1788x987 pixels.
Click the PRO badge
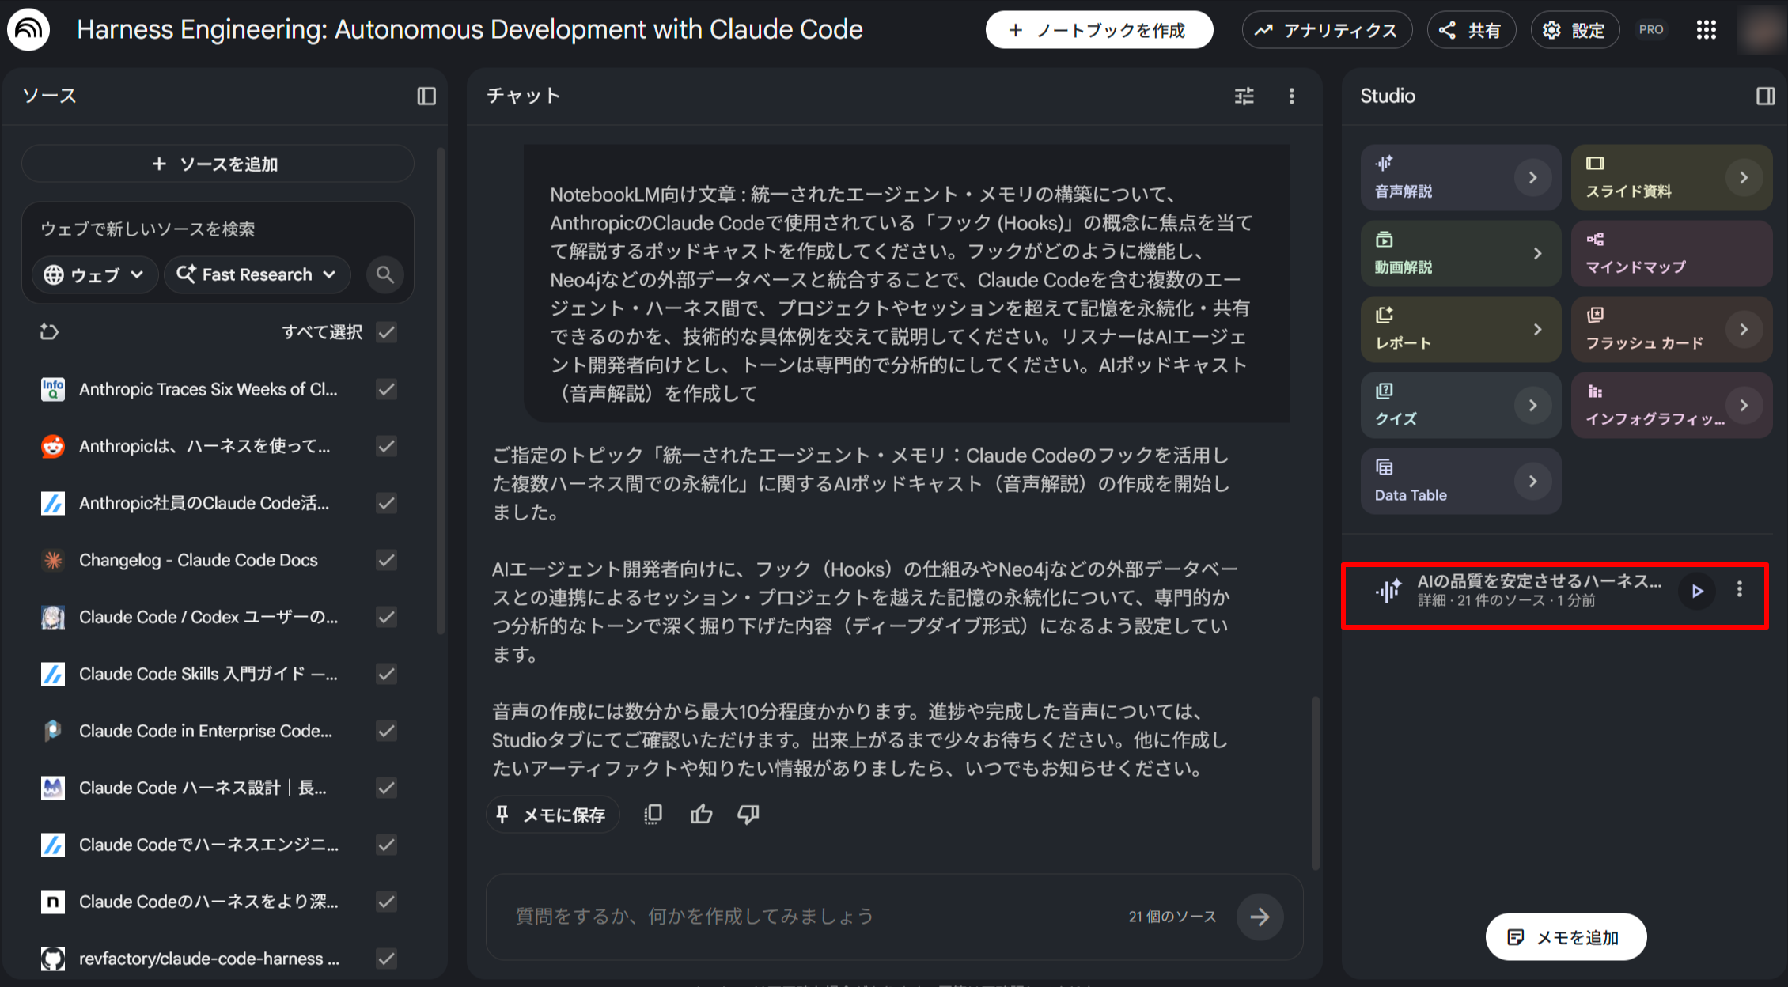pos(1651,30)
